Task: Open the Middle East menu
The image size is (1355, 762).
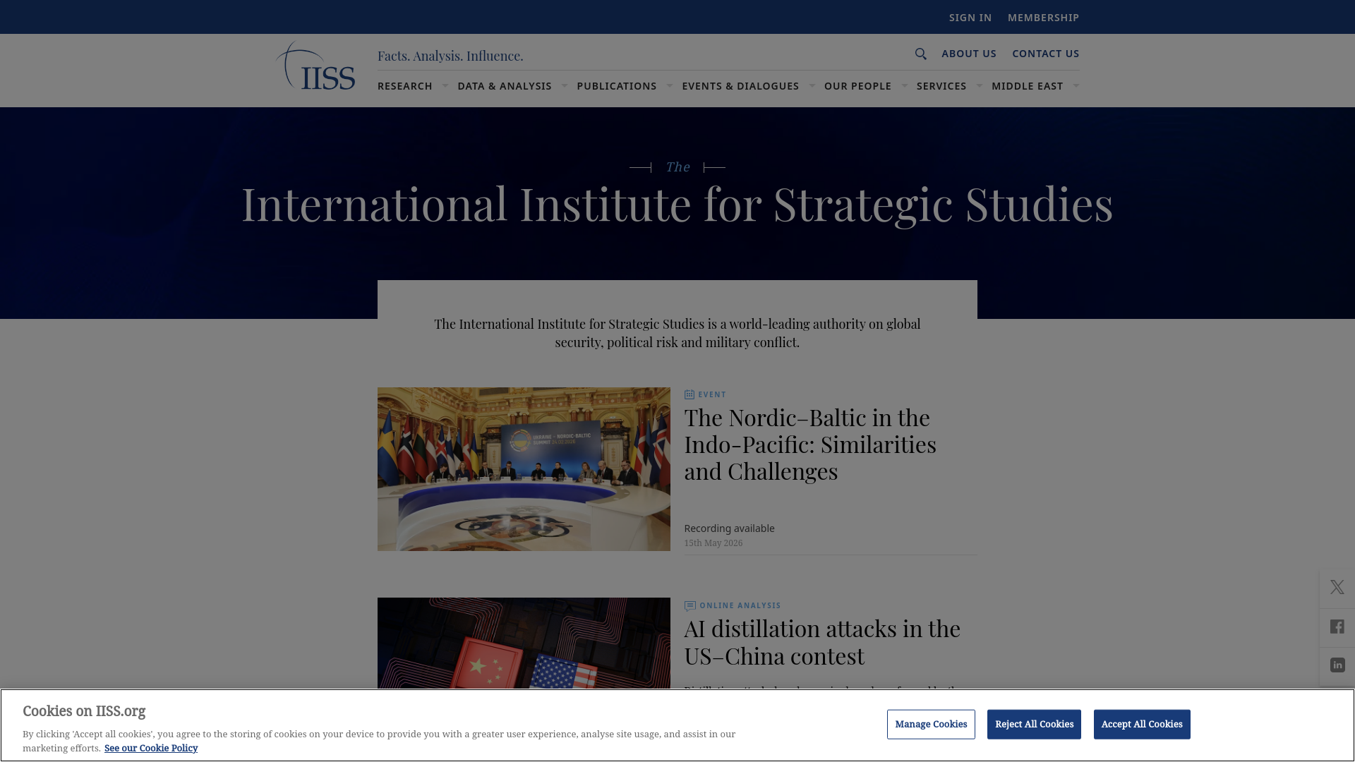Action: [1027, 86]
